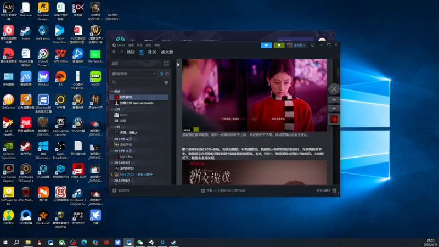This screenshot has width=439, height=247.
Task: Open the 孟大胆 profile tab
Action: [167, 52]
